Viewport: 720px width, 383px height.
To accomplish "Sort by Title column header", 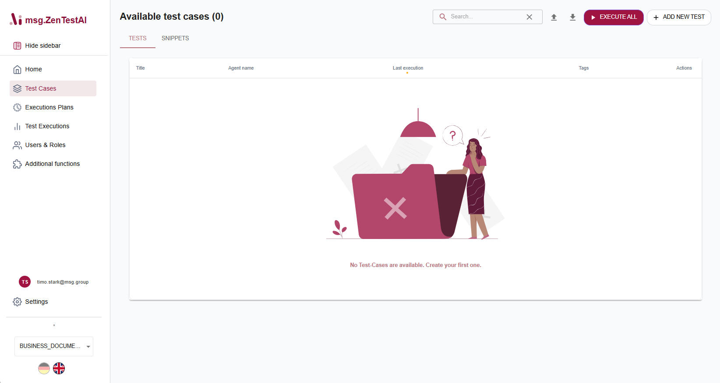I will pos(140,68).
